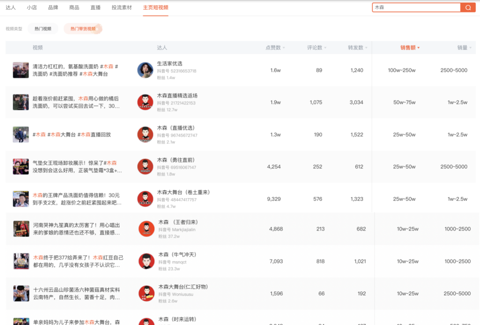The width and height of the screenshot is (480, 325).
Task: Click avatar of 木森大舞台(仁汇好物)
Action: coord(146,293)
